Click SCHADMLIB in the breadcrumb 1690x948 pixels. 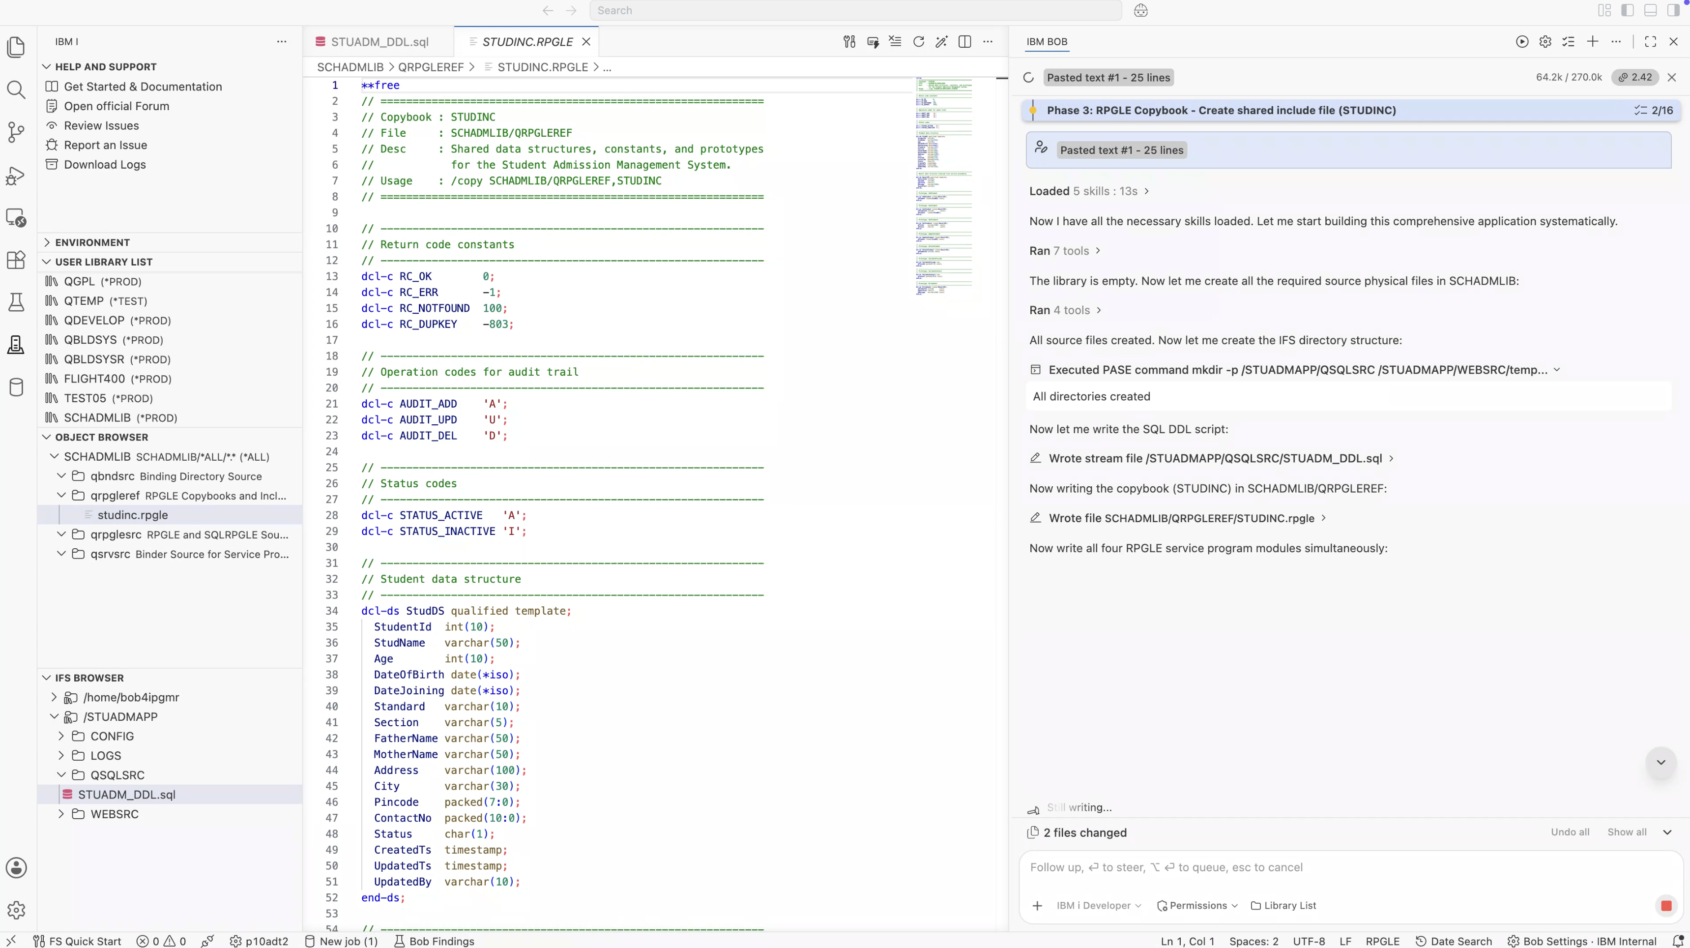click(x=350, y=67)
